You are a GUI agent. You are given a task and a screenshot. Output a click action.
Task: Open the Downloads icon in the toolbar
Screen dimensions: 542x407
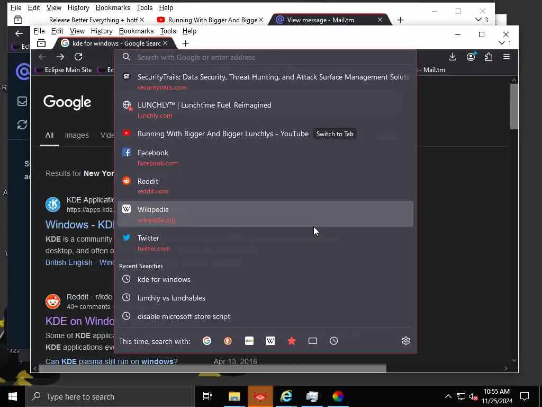(x=452, y=57)
